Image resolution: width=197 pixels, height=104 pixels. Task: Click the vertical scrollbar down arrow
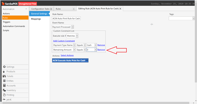point(196,101)
